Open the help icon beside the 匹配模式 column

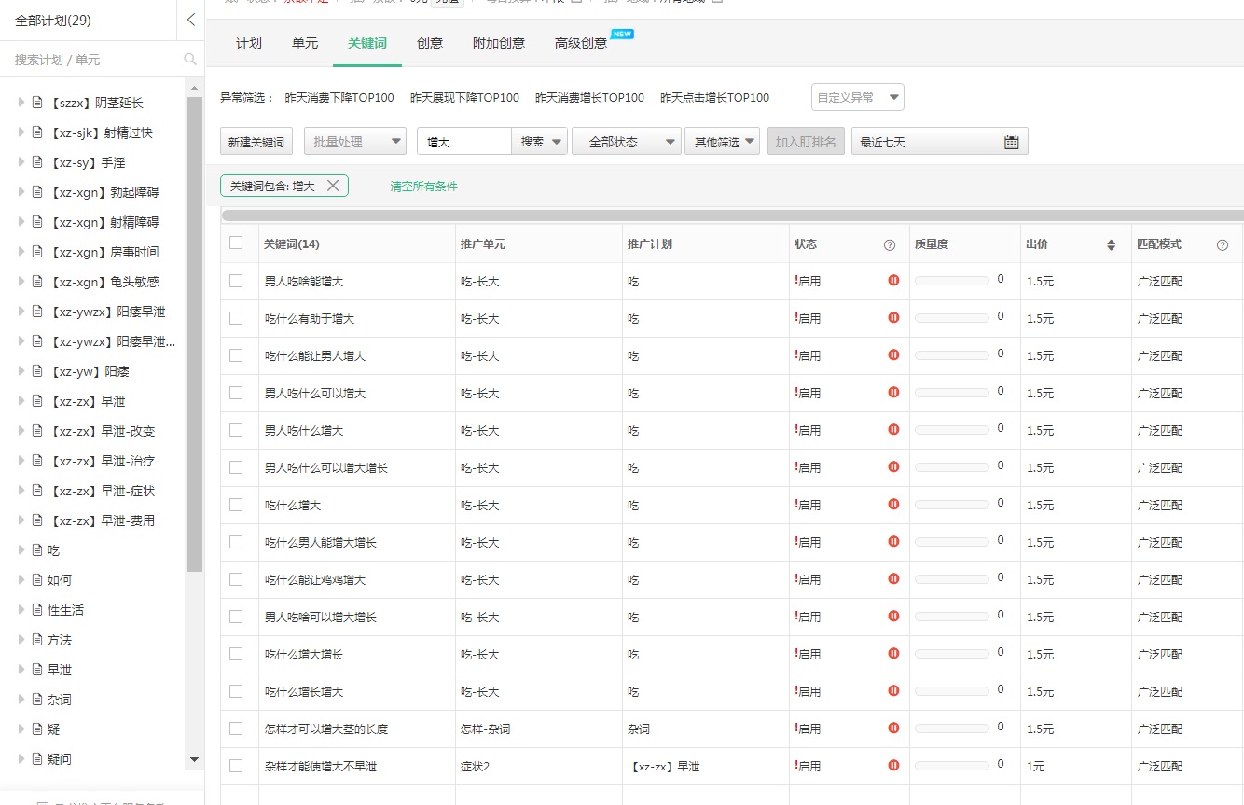[x=1222, y=243]
